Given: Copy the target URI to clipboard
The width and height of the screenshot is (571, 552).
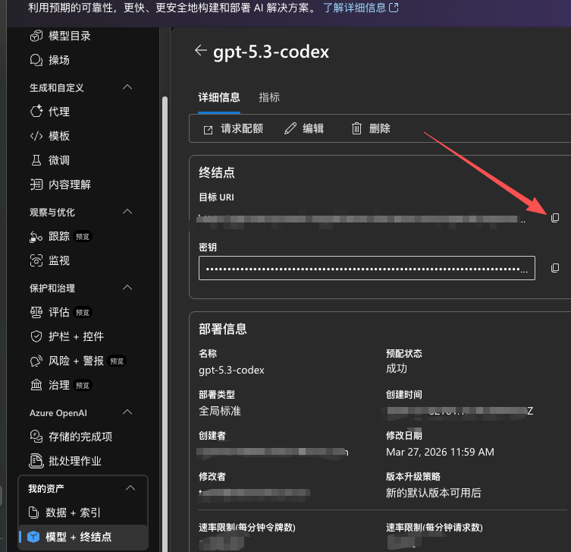Looking at the screenshot, I should tap(554, 218).
